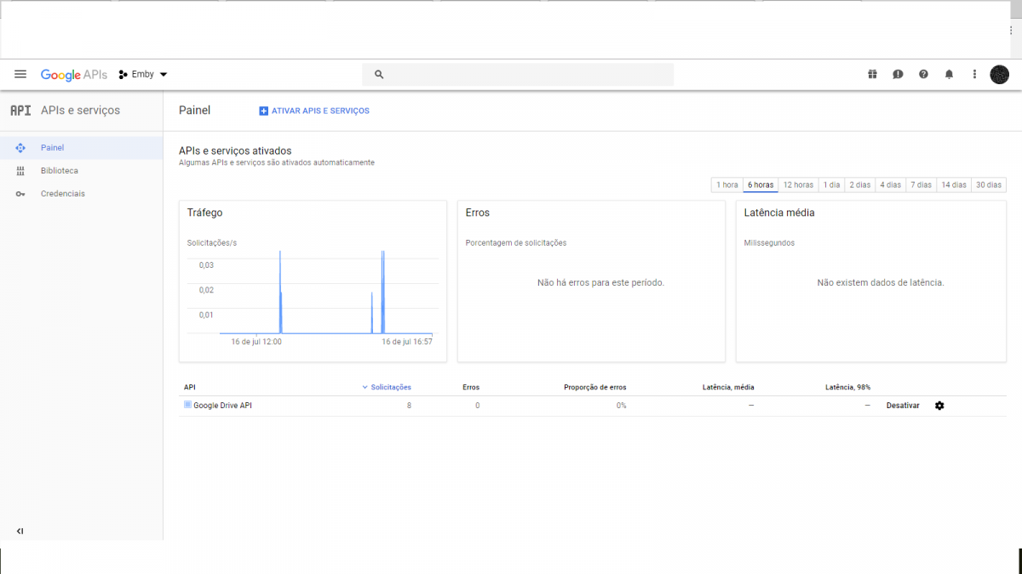
Task: Click Desativar for Google Drive API
Action: point(903,406)
